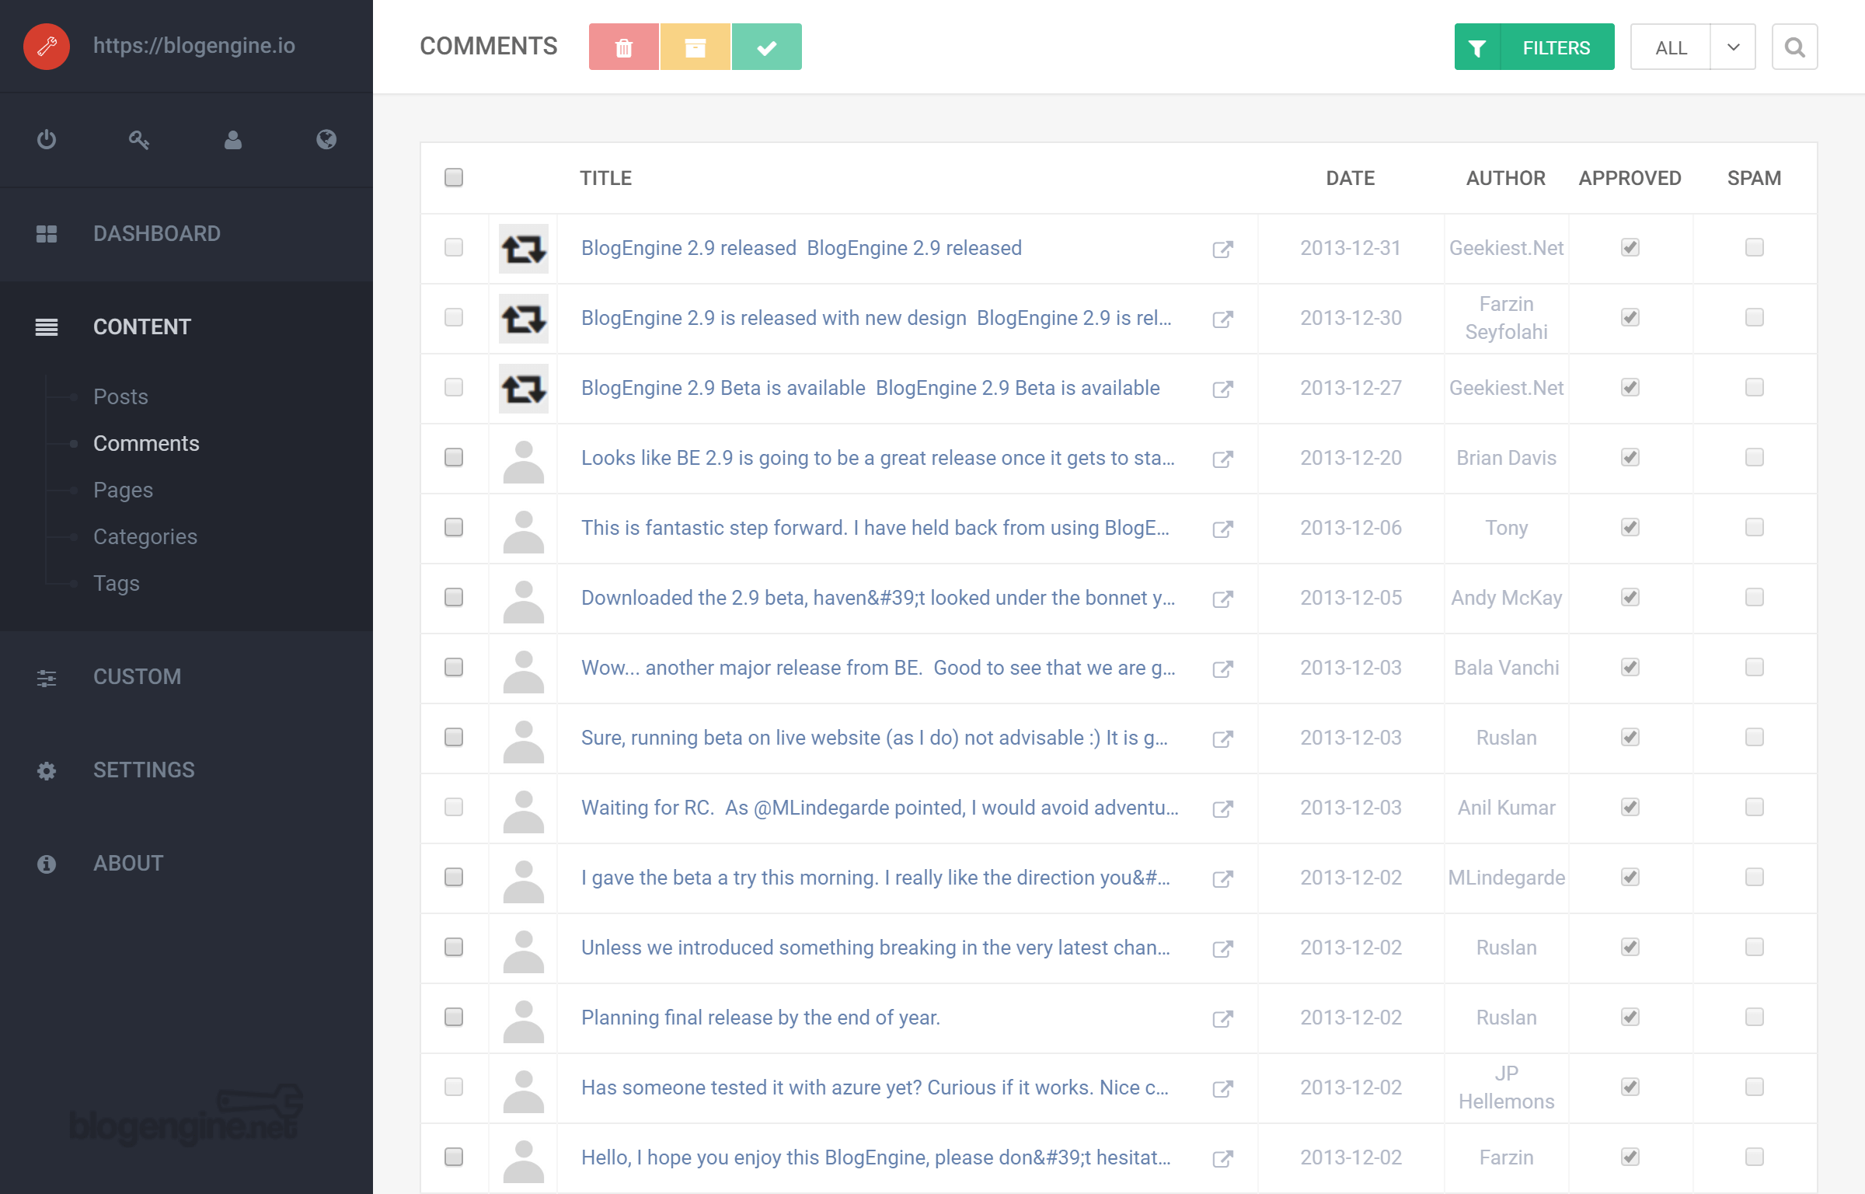Image resolution: width=1865 pixels, height=1194 pixels.
Task: Open external link for 'BlogEngine 2.9 released' comment
Action: pos(1223,249)
